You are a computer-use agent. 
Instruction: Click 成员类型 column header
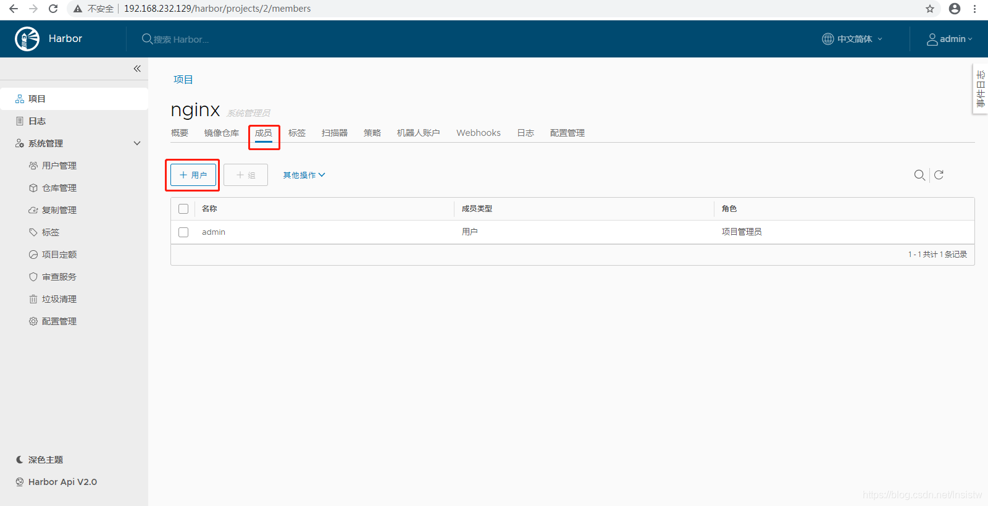tap(477, 209)
